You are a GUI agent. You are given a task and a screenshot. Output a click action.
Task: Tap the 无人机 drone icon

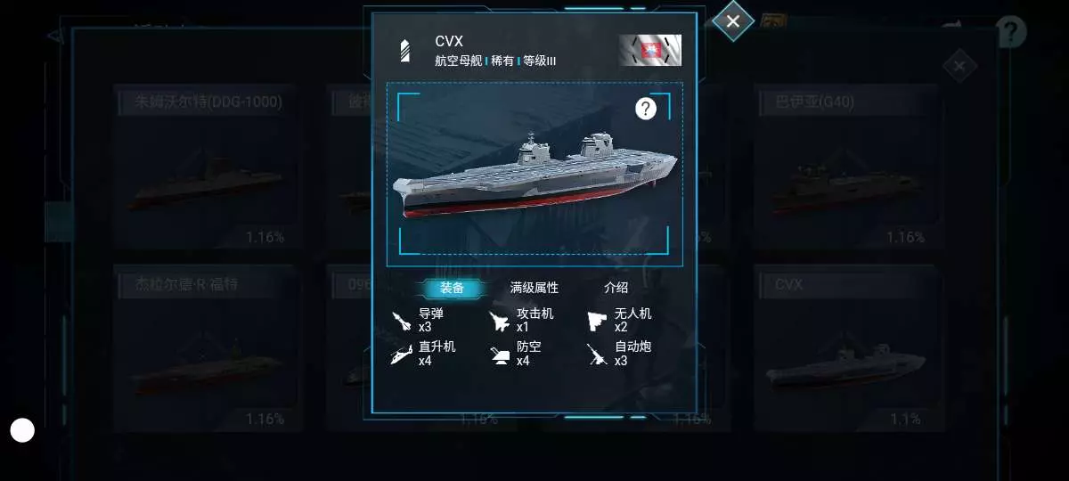(x=597, y=321)
